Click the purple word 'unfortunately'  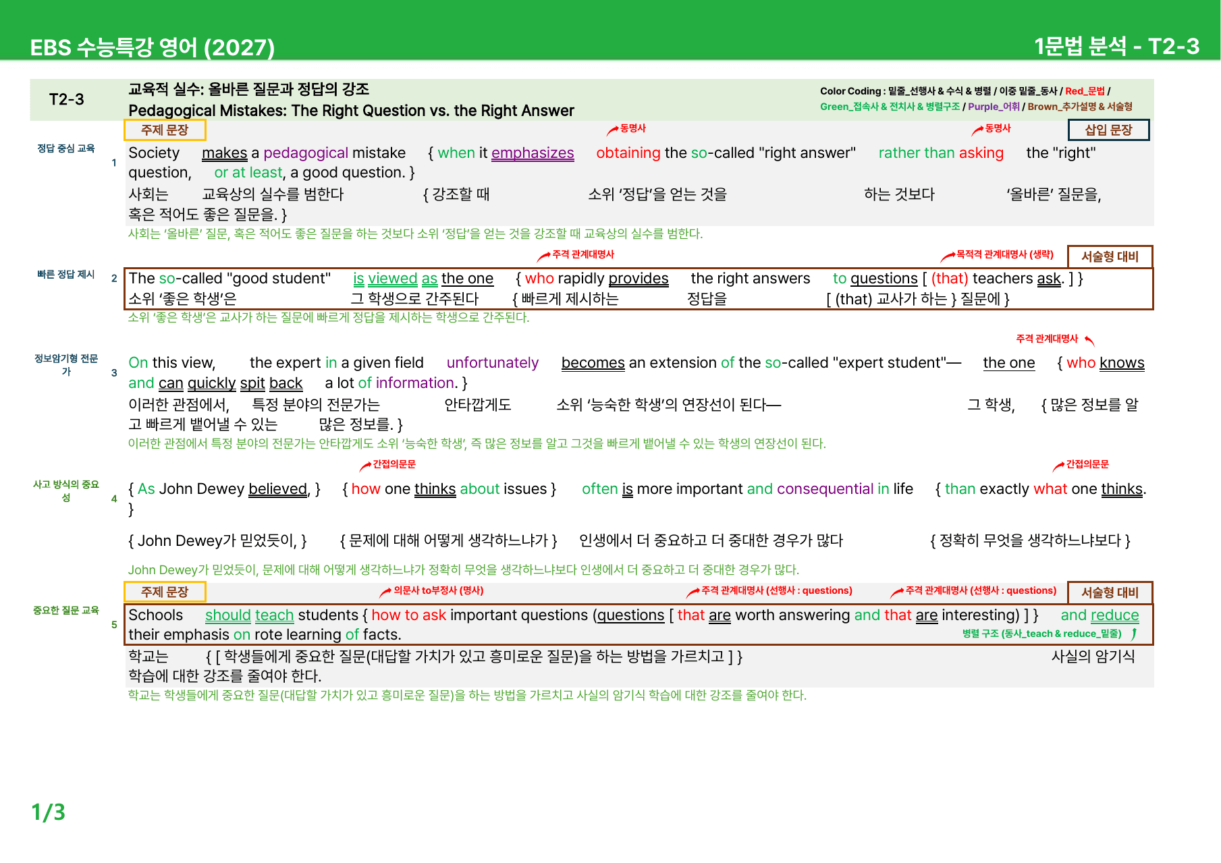(493, 363)
